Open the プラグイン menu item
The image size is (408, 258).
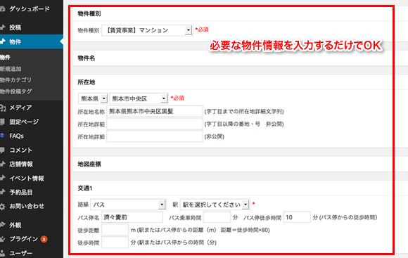tap(23, 239)
